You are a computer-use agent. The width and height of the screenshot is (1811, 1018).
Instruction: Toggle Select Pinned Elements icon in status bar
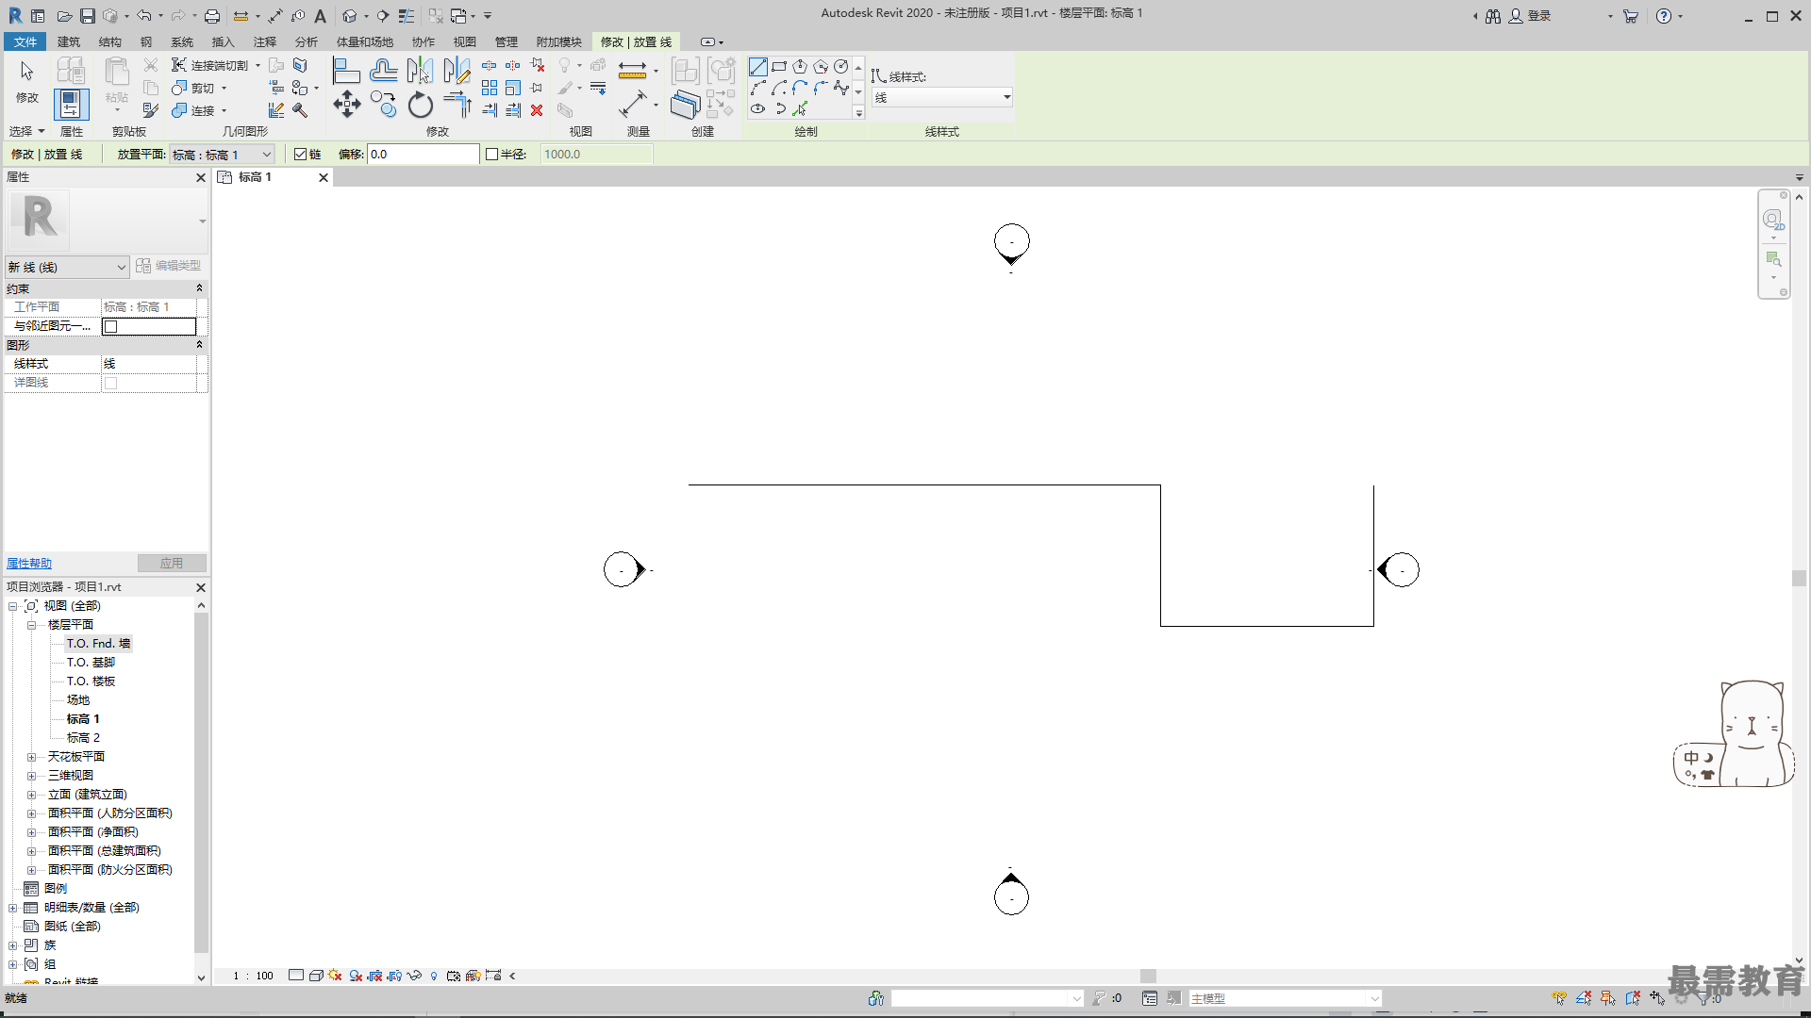coord(1608,998)
